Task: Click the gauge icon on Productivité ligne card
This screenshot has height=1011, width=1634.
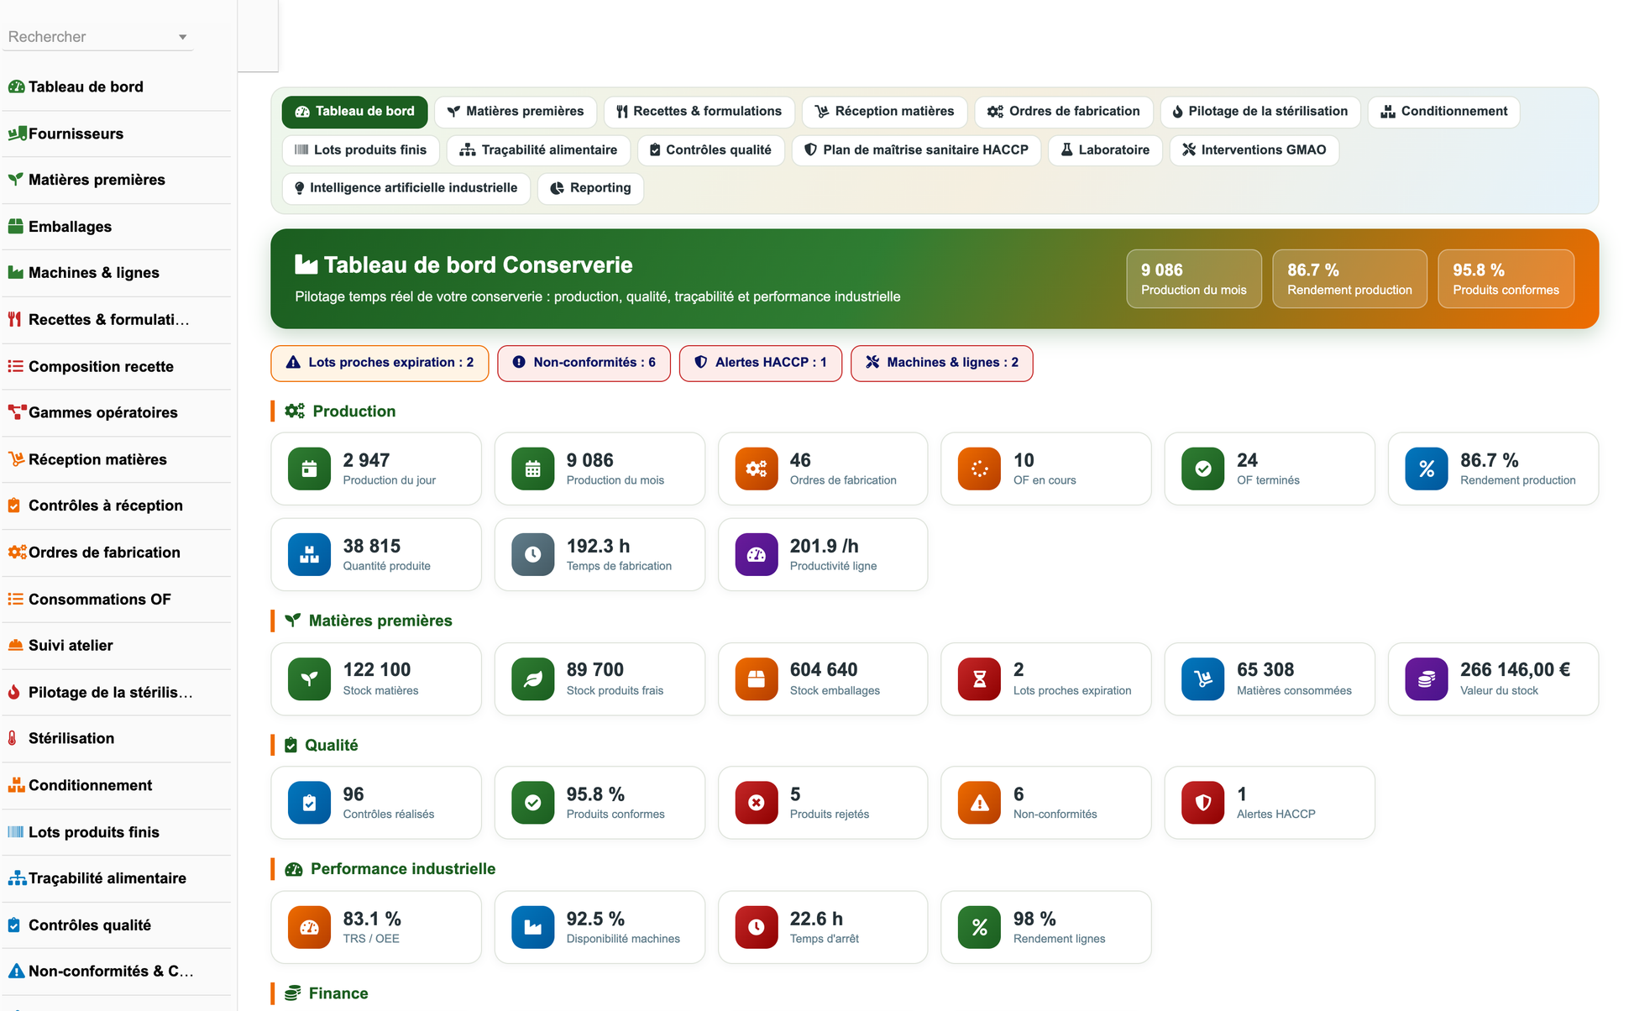Action: 756,554
